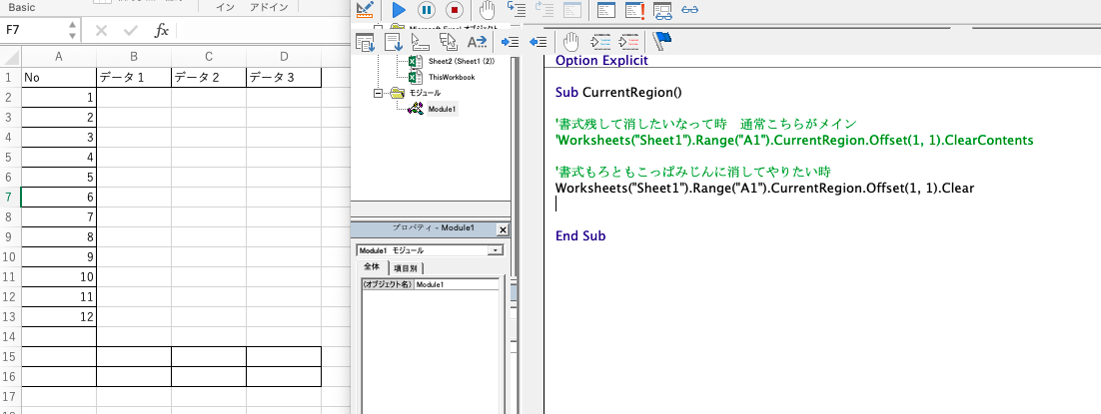Viewport: 1101px width, 414px height.
Task: Select column A header in Excel
Action: click(x=59, y=57)
